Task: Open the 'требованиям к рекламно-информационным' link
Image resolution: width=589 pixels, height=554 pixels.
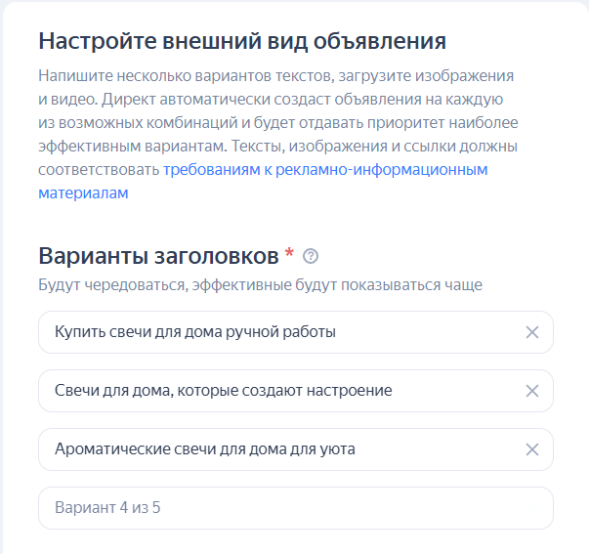Action: (x=325, y=170)
